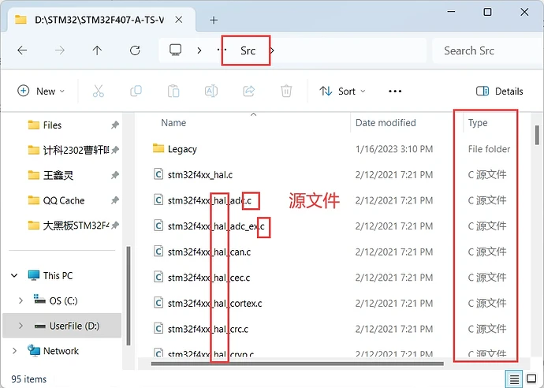Image resolution: width=544 pixels, height=388 pixels.
Task: Open See more options ellipsis menu
Action: (396, 91)
